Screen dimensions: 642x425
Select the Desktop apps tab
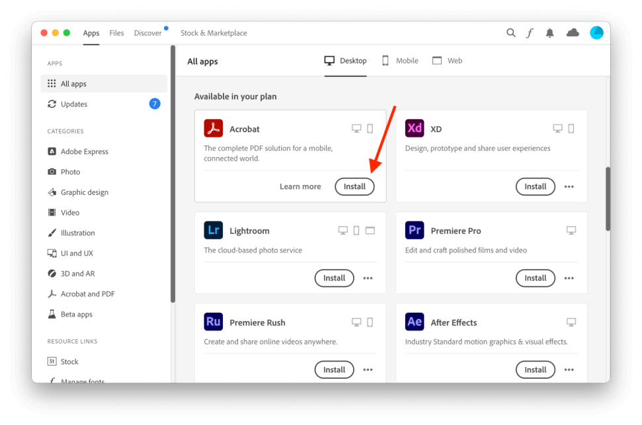345,61
